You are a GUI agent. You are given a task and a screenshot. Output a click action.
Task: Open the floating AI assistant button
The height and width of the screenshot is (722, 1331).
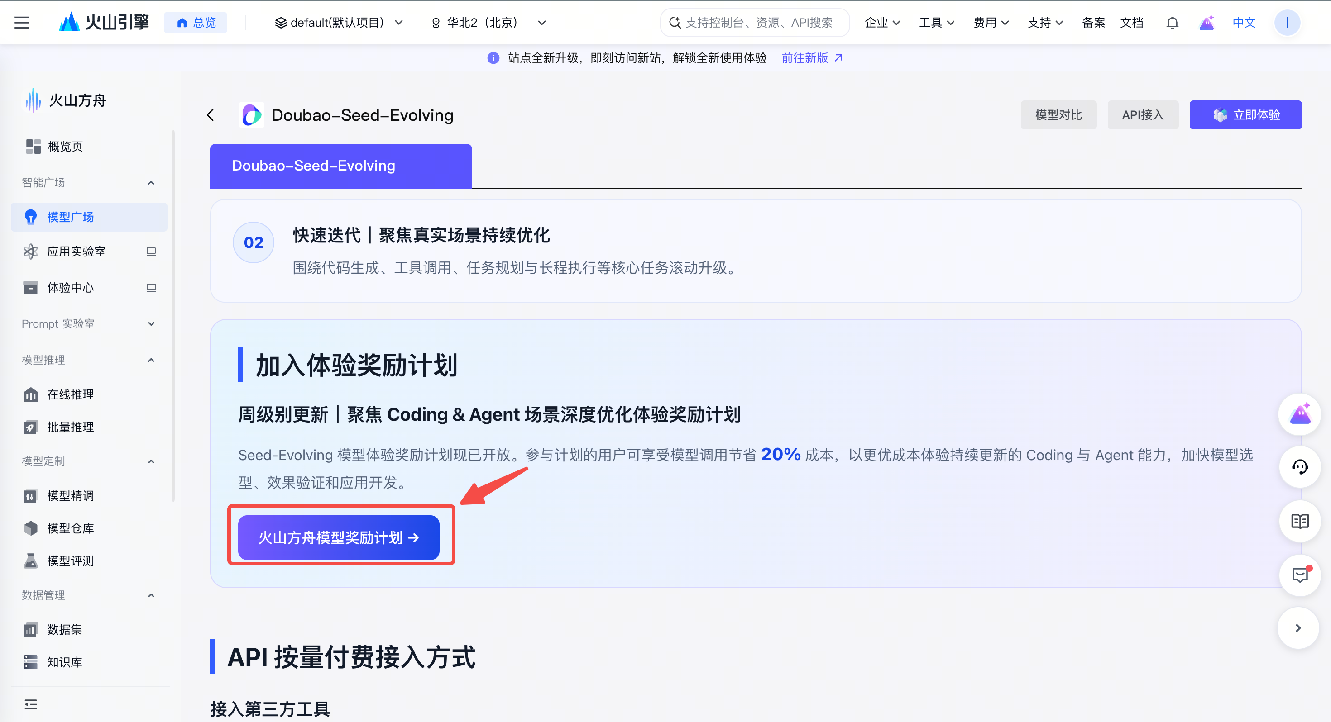pyautogui.click(x=1299, y=414)
